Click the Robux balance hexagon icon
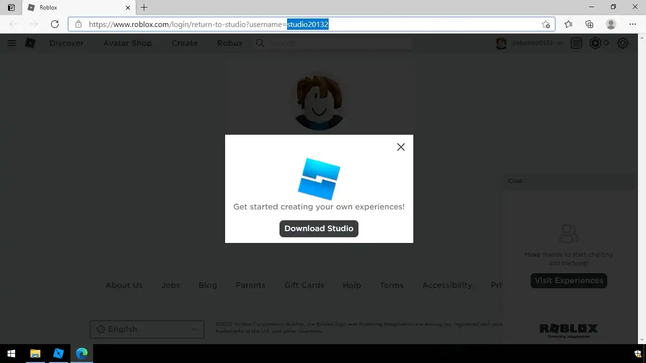This screenshot has height=363, width=646. click(x=595, y=43)
